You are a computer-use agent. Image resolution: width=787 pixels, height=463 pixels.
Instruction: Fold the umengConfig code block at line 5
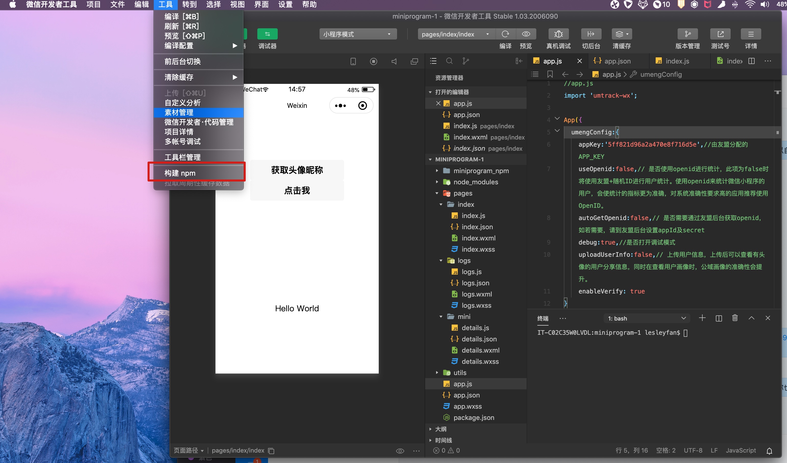coord(557,131)
